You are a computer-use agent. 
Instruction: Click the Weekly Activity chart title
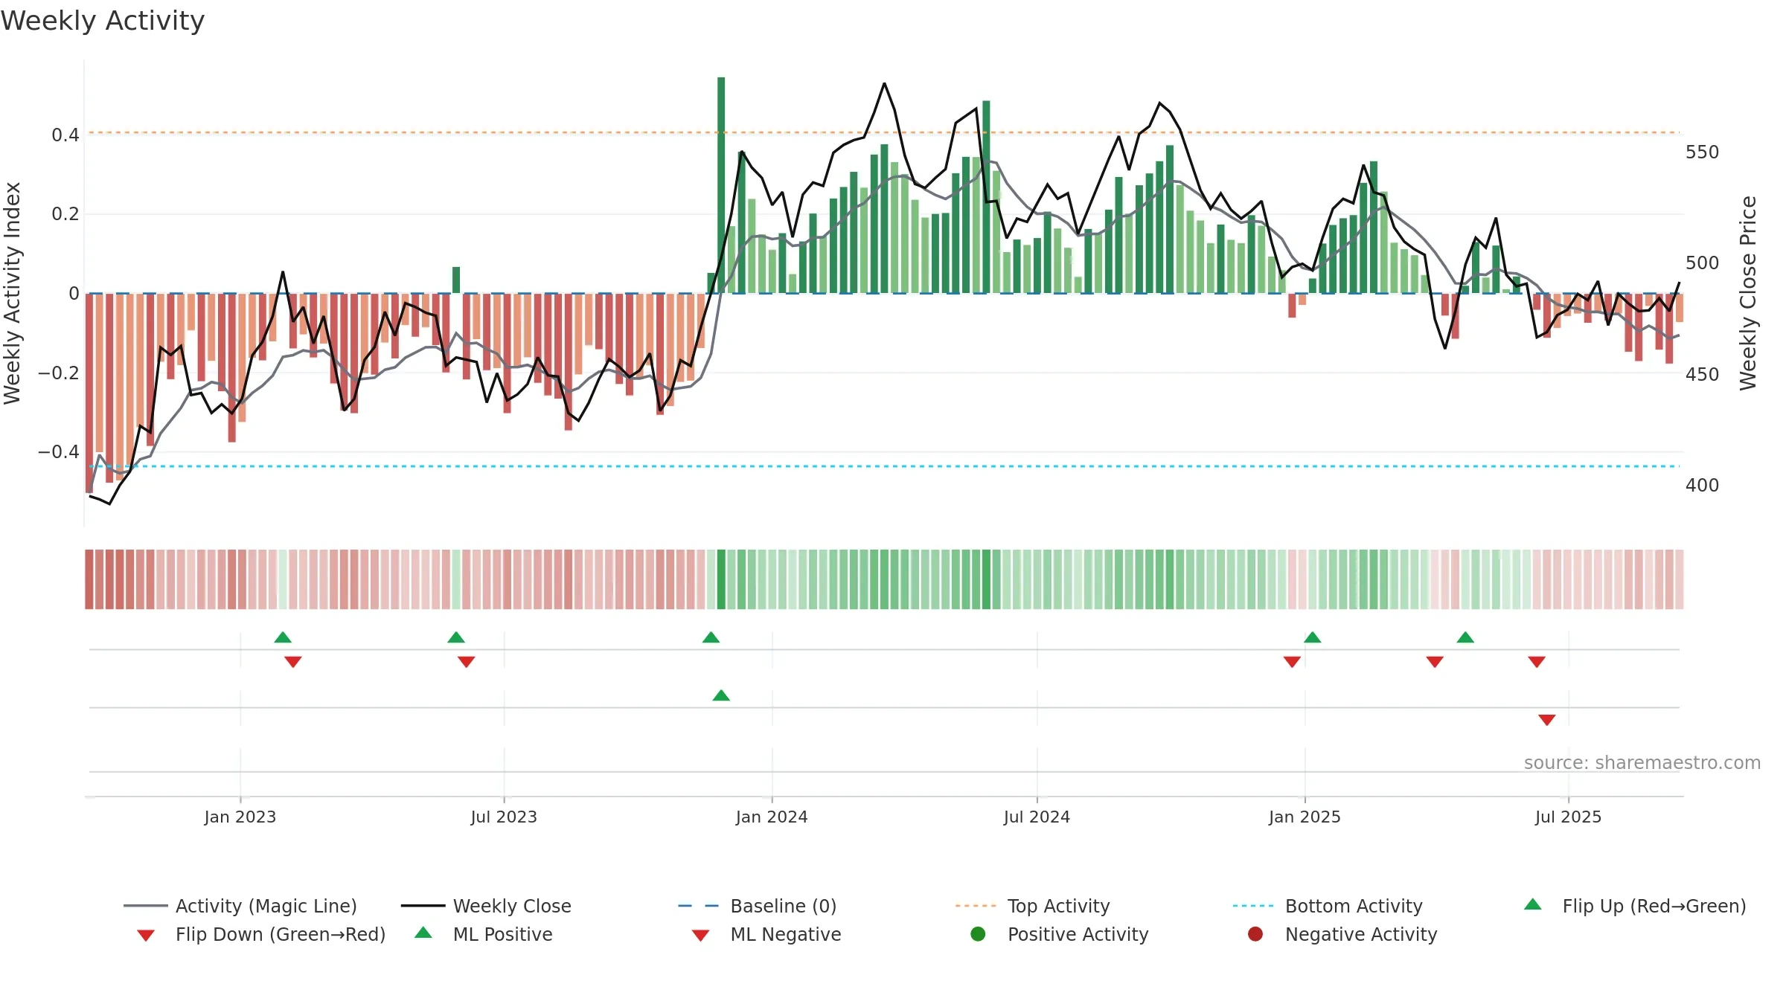coord(103,21)
